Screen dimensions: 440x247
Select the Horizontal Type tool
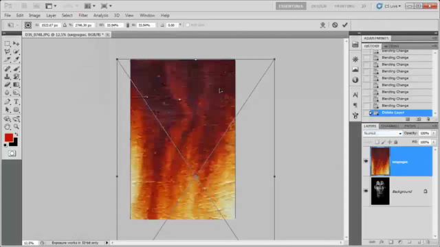[x=16, y=102]
